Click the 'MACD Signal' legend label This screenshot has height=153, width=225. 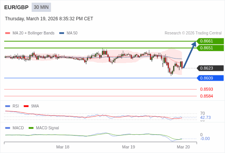coord(48,128)
